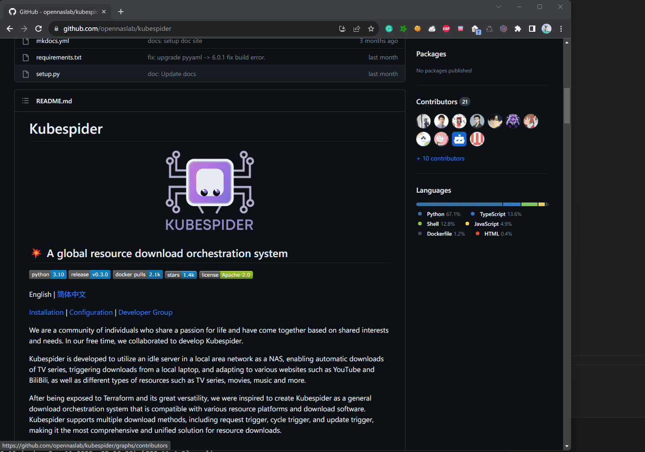The width and height of the screenshot is (645, 452).
Task: Open new browser tab
Action: click(x=121, y=12)
